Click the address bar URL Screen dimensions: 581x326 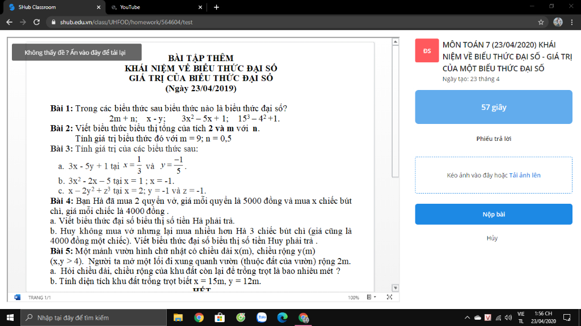click(x=127, y=22)
